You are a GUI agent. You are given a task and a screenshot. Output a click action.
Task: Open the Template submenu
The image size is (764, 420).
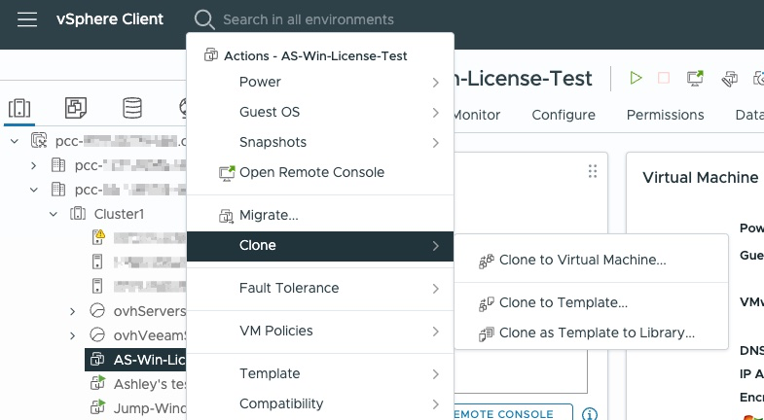click(320, 373)
